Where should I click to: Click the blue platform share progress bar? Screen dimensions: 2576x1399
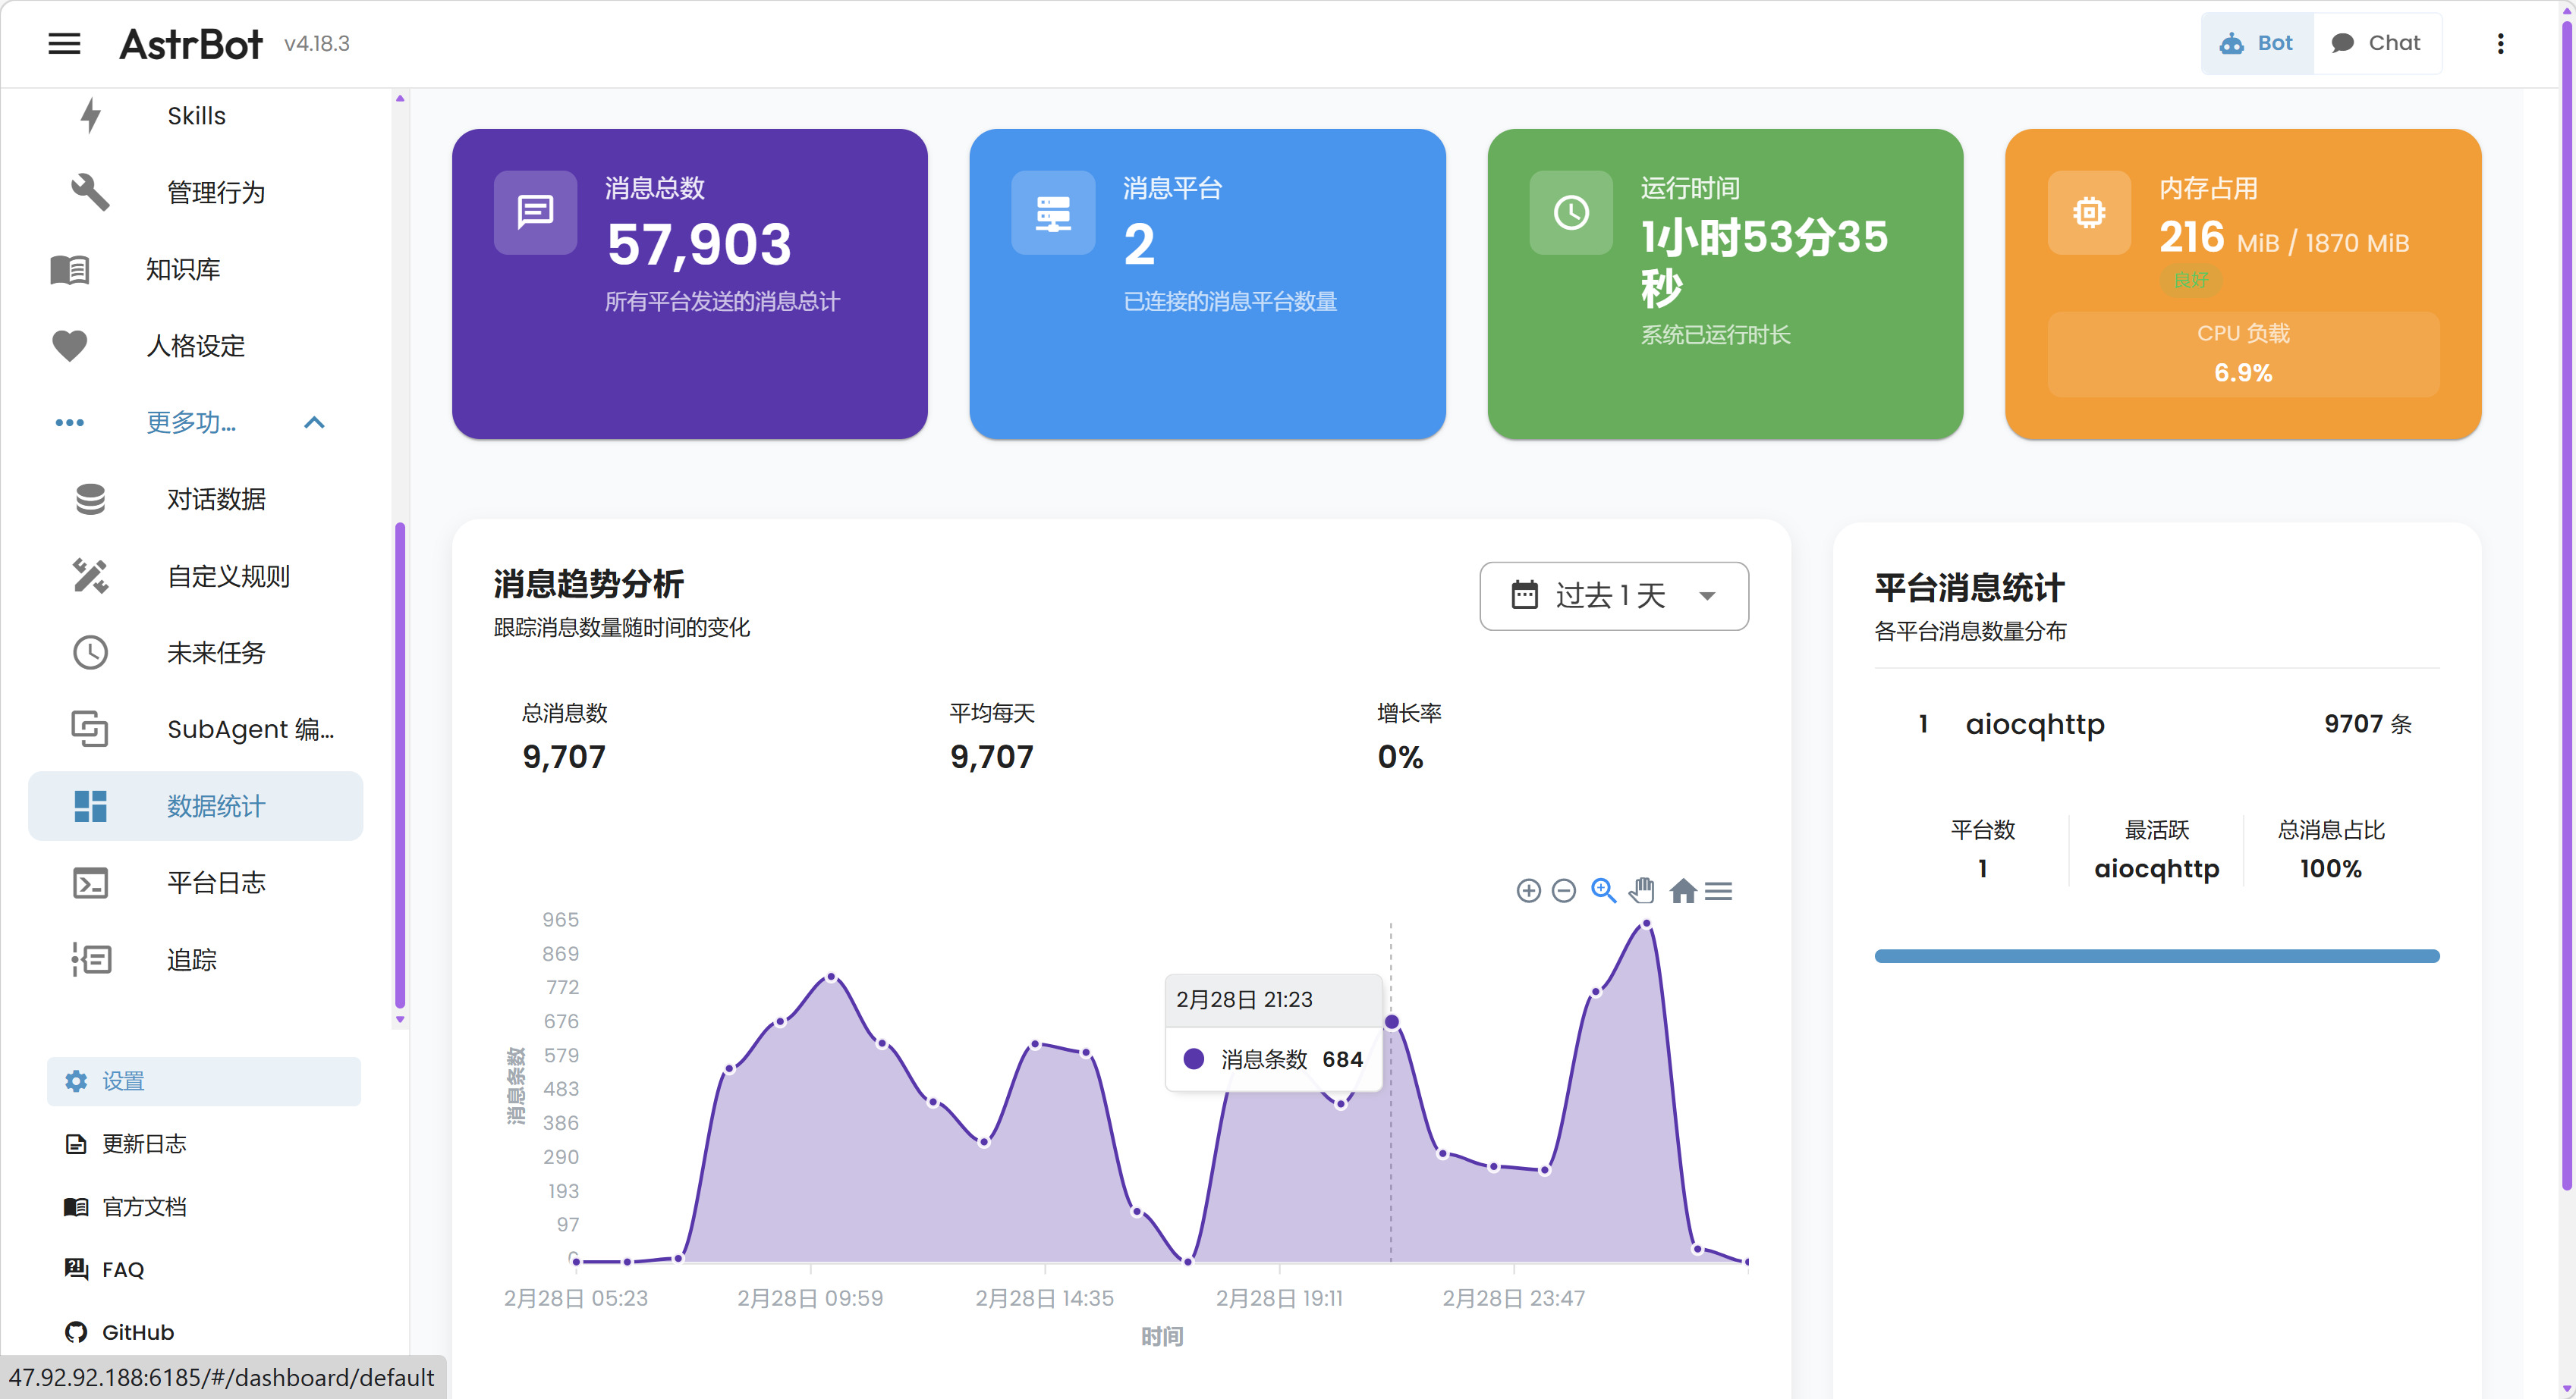point(2156,956)
